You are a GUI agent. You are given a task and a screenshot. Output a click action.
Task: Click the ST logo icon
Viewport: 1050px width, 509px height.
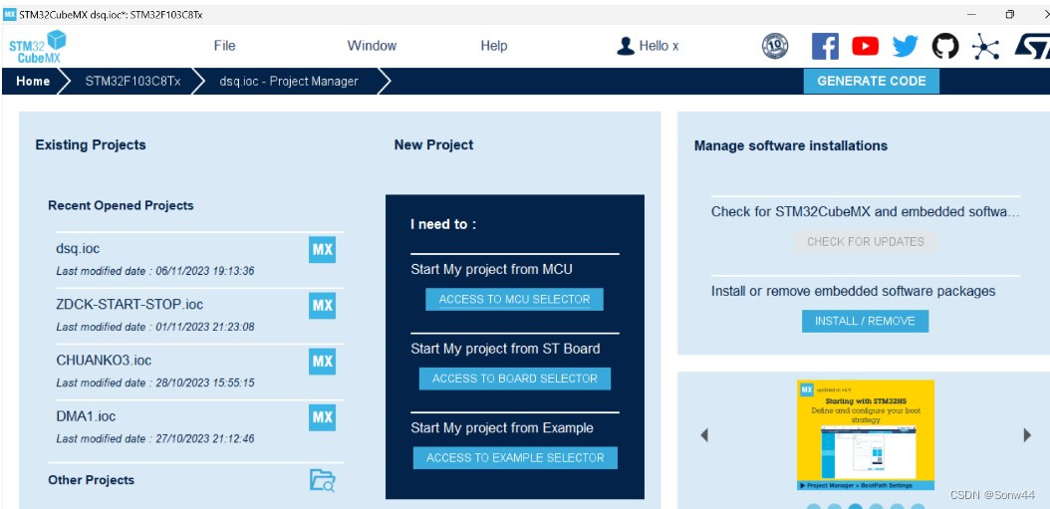[x=1032, y=46]
